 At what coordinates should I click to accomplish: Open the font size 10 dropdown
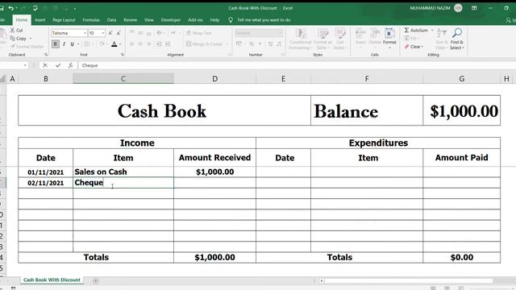point(103,33)
